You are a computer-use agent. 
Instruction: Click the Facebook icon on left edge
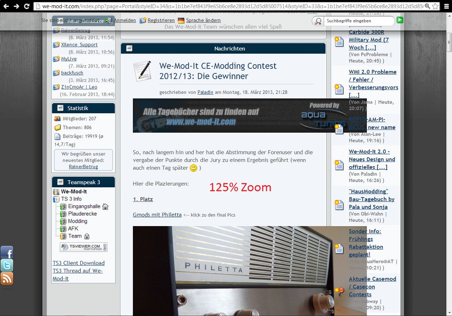[x=7, y=252]
